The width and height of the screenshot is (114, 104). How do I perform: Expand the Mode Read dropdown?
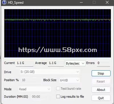(x=35, y=89)
